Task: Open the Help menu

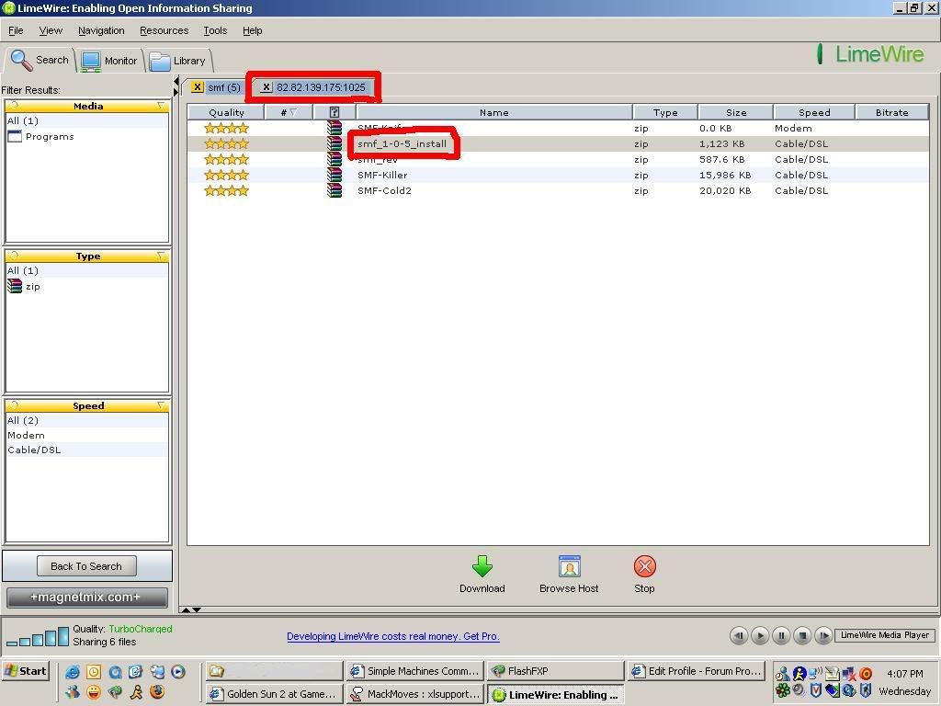Action: [252, 30]
